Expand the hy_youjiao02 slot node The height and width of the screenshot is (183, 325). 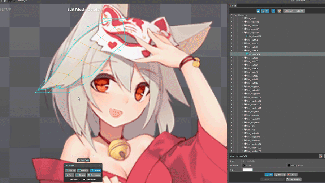click(243, 90)
